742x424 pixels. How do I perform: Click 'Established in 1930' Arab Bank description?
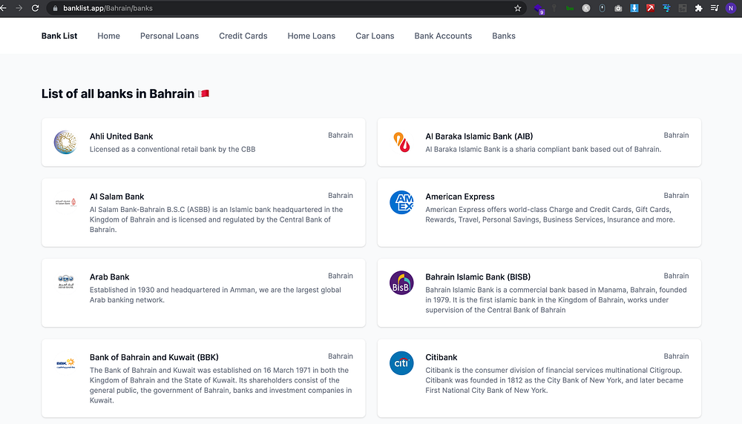click(215, 295)
